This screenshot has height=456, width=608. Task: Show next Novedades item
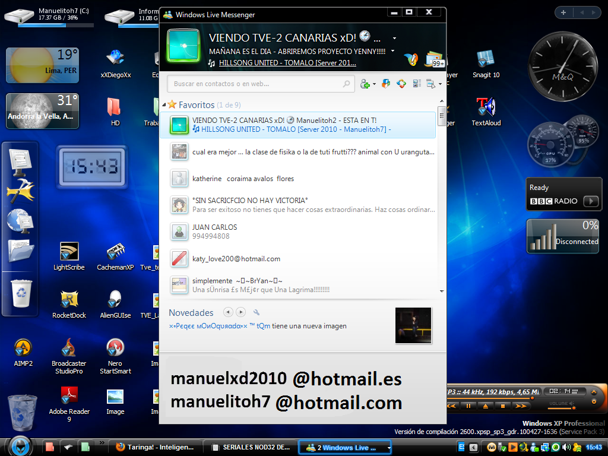241,312
